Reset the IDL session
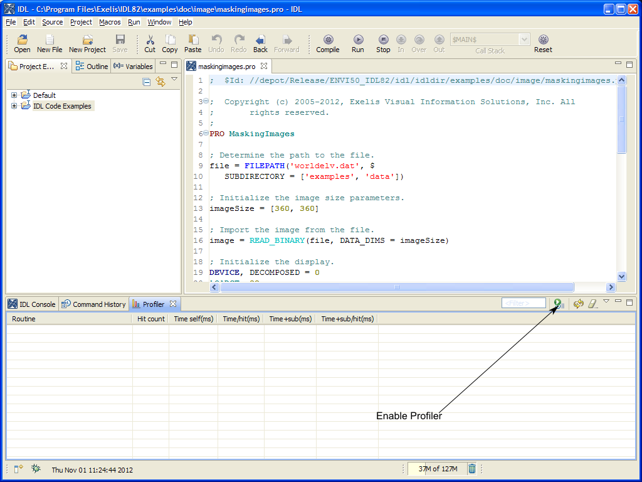642x482 pixels. (x=543, y=44)
